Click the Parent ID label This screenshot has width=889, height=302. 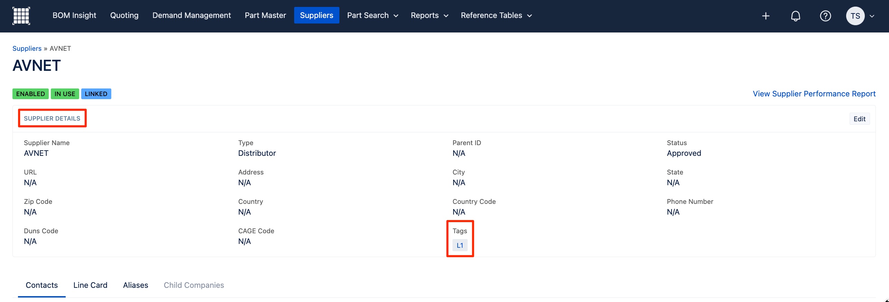pyautogui.click(x=467, y=143)
